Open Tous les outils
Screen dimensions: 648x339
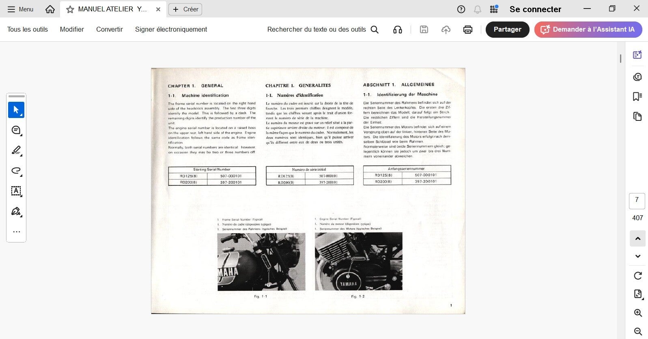[x=28, y=29]
